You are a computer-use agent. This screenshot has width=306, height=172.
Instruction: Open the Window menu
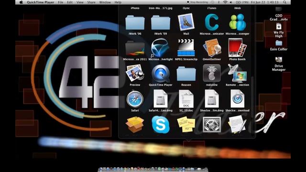click(x=105, y=2)
